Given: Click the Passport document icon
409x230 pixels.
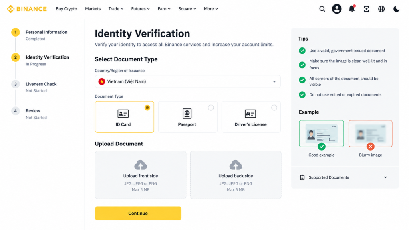Looking at the screenshot, I should coord(187,114).
